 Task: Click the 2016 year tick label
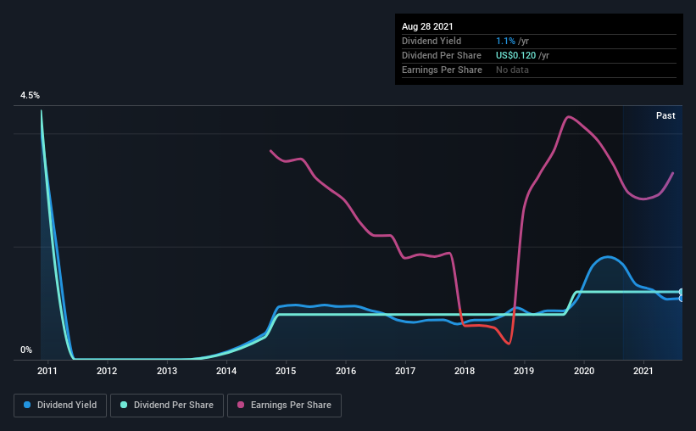(346, 371)
